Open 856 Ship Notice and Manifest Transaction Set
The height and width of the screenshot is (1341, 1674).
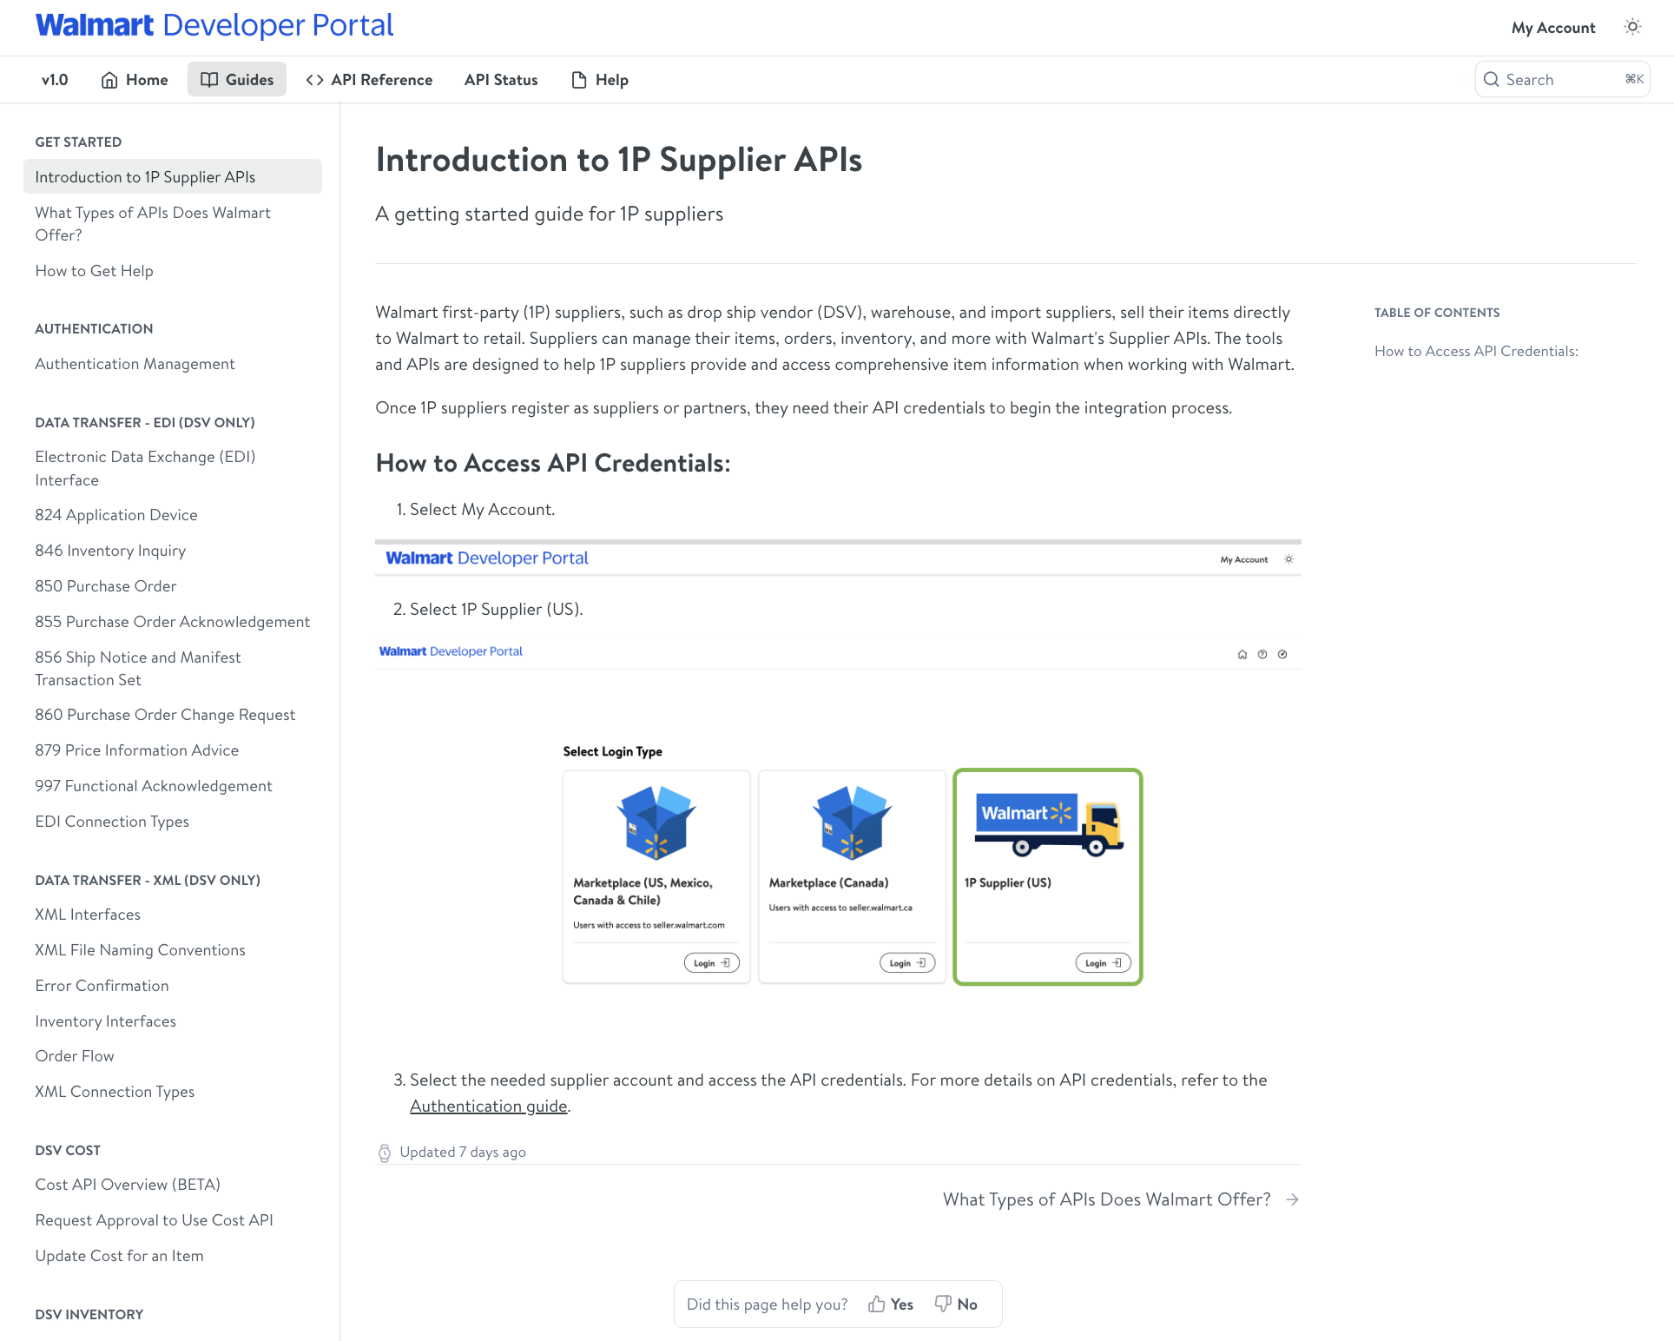(173, 668)
